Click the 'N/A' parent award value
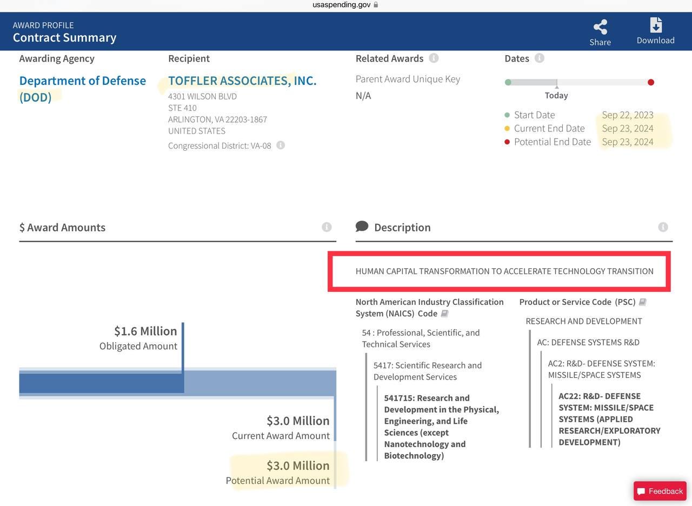Screen dimensions: 692x506 (x=363, y=96)
